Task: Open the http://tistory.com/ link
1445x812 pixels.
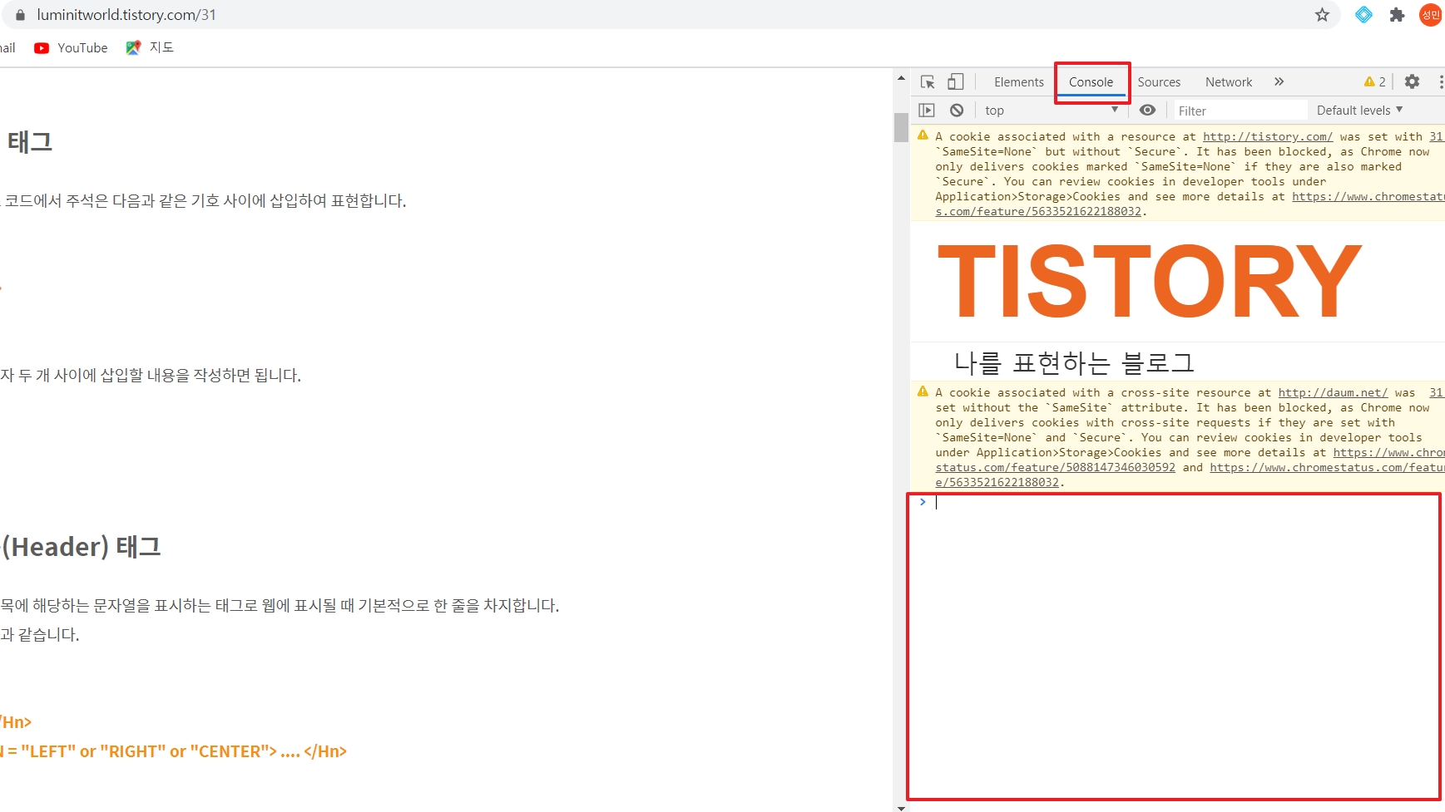Action: point(1268,136)
